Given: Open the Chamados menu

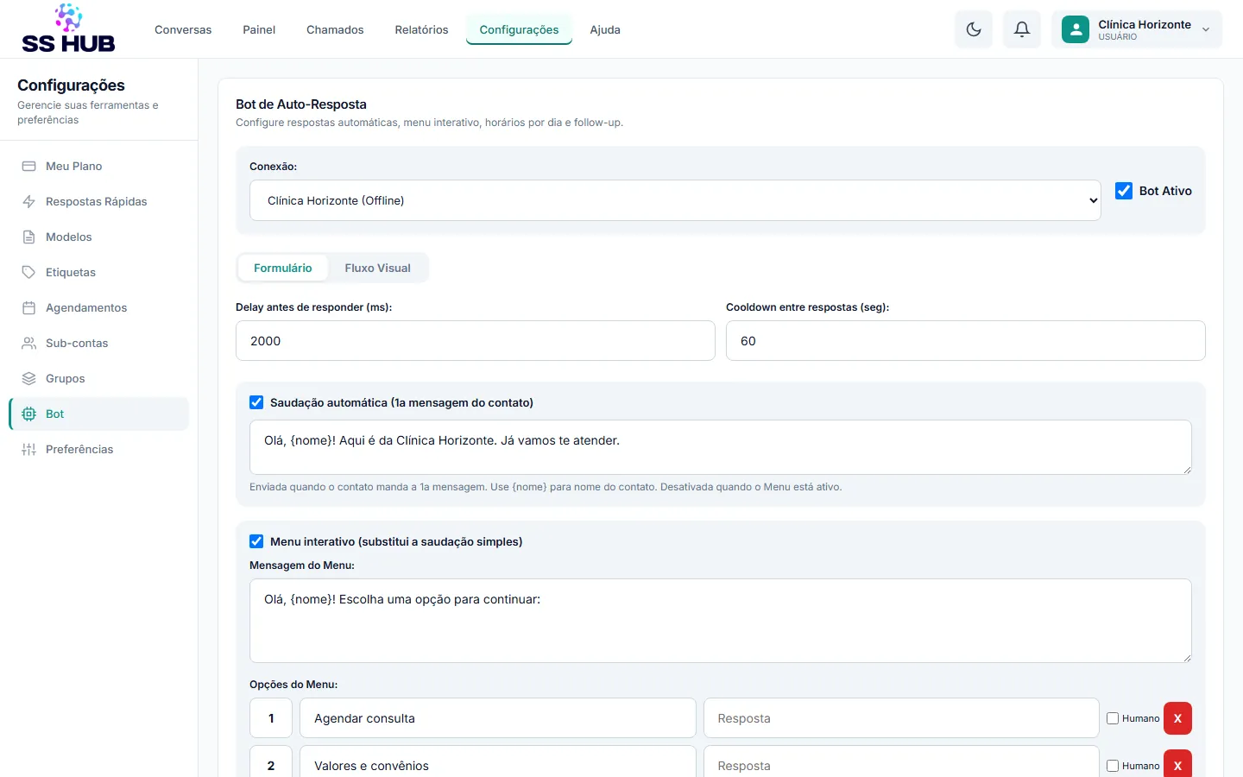Looking at the screenshot, I should (x=335, y=29).
